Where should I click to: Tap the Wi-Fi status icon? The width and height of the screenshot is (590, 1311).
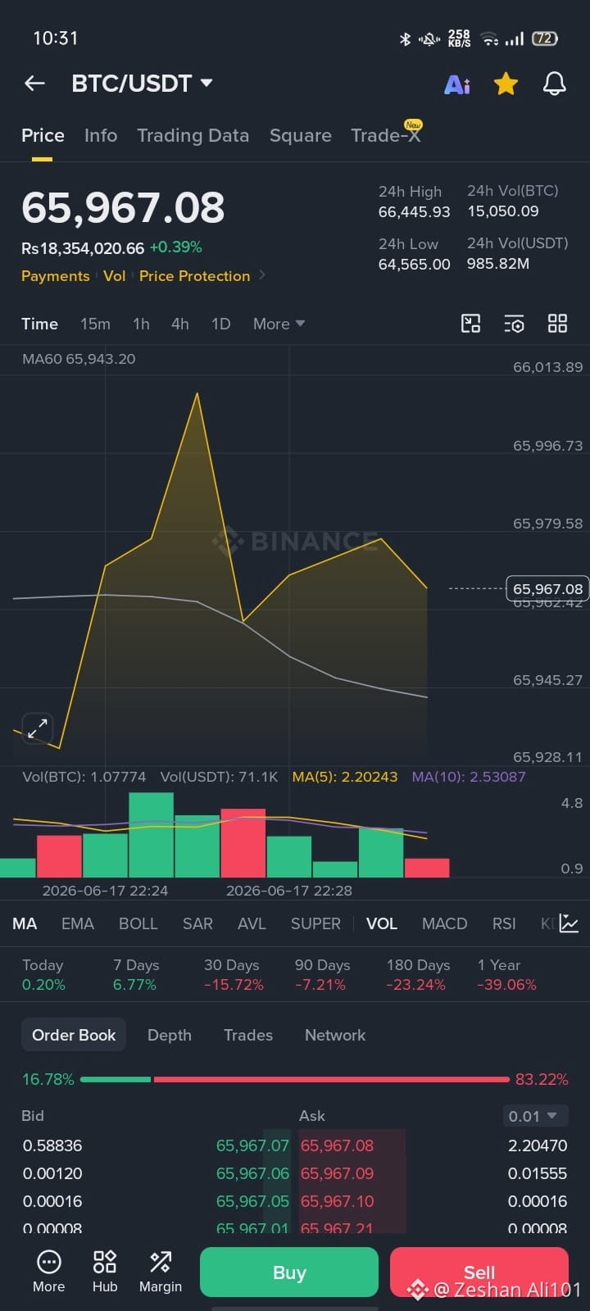point(489,39)
